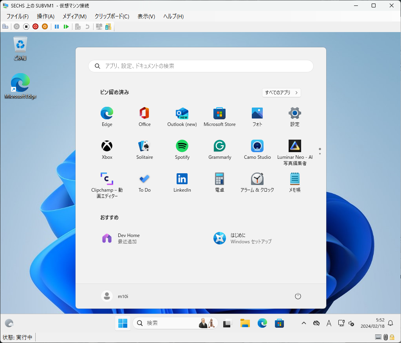
Task: Launch the Office pinned app
Action: click(145, 117)
